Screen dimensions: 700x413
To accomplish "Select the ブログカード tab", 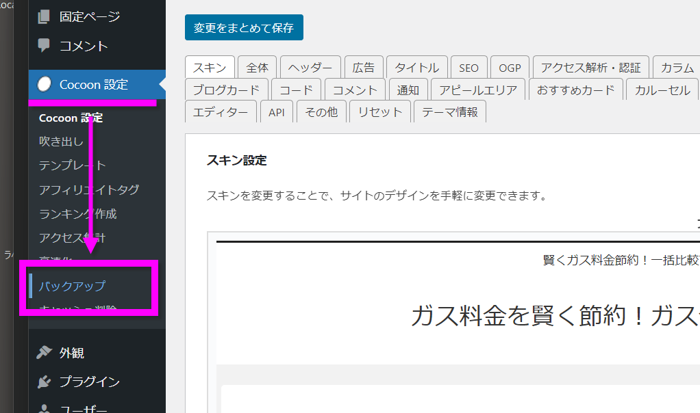I will [226, 90].
